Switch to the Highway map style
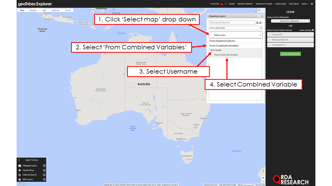332x186 pixels. [x=56, y=10]
